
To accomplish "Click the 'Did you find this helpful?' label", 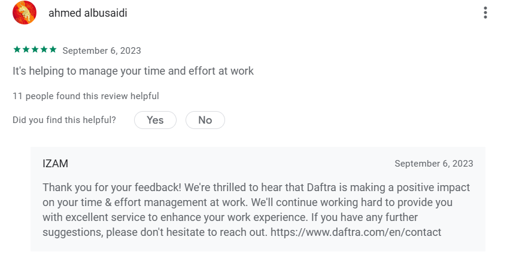I will tap(64, 120).
